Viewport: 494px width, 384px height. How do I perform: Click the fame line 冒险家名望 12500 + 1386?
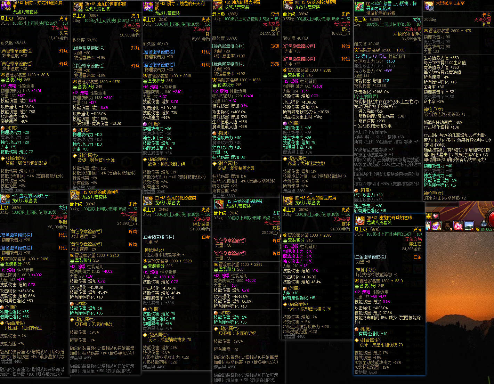[x=379, y=50]
